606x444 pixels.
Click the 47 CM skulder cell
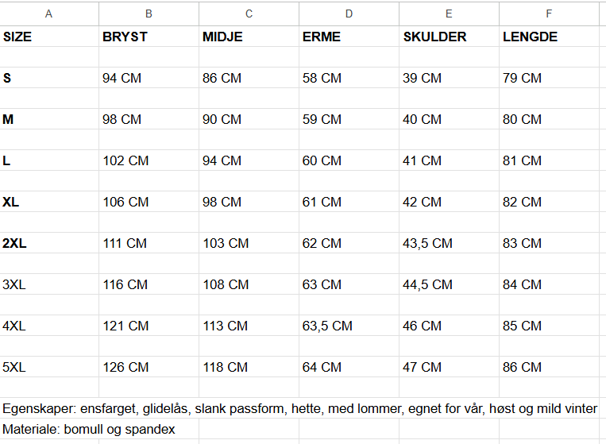point(422,367)
